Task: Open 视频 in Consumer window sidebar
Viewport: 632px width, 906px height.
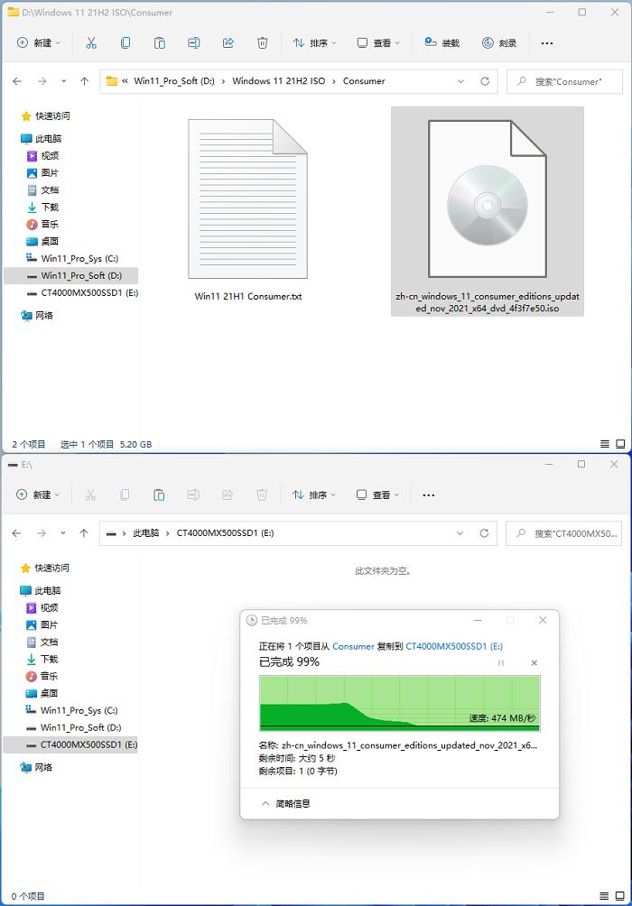Action: point(42,156)
